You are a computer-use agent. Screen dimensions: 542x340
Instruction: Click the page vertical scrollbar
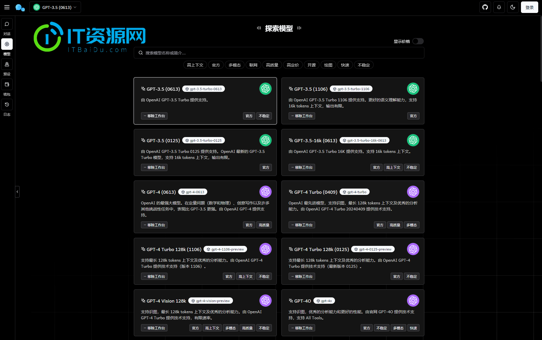(541, 49)
